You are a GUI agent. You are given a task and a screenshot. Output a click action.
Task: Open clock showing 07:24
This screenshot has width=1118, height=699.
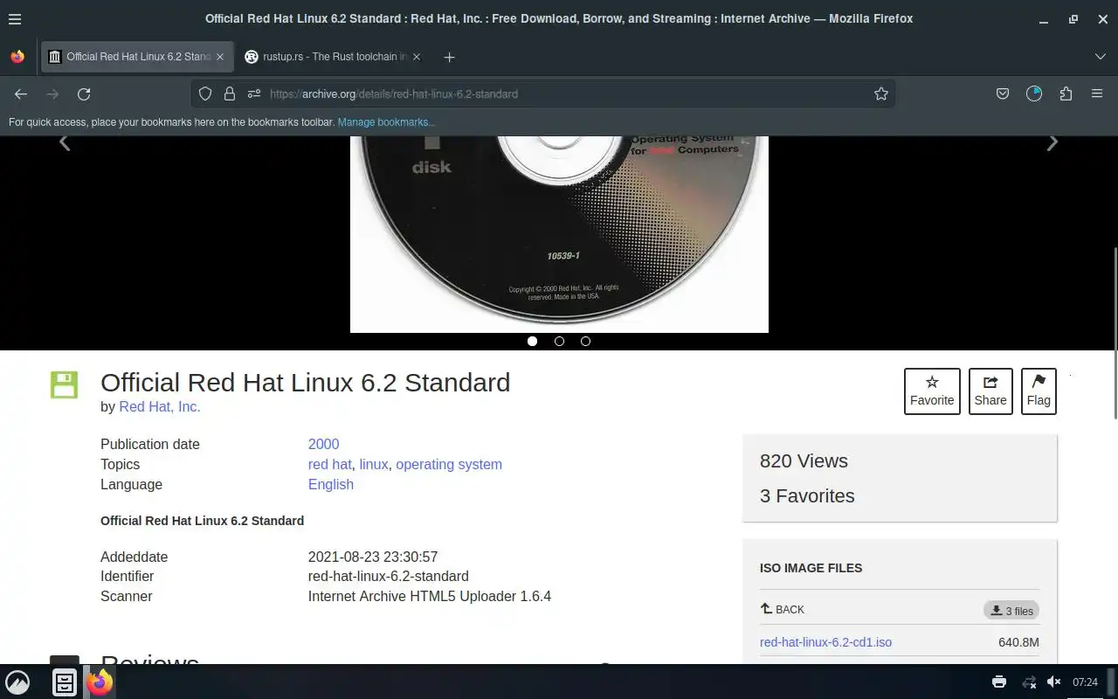point(1085,682)
